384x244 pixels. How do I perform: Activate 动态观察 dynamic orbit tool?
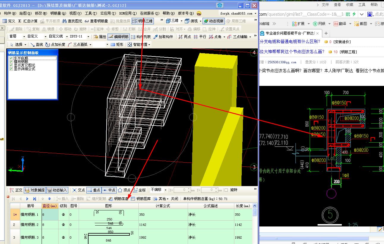(214, 21)
